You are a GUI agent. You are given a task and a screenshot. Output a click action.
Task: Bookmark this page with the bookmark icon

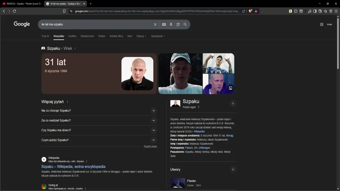coord(64,11)
